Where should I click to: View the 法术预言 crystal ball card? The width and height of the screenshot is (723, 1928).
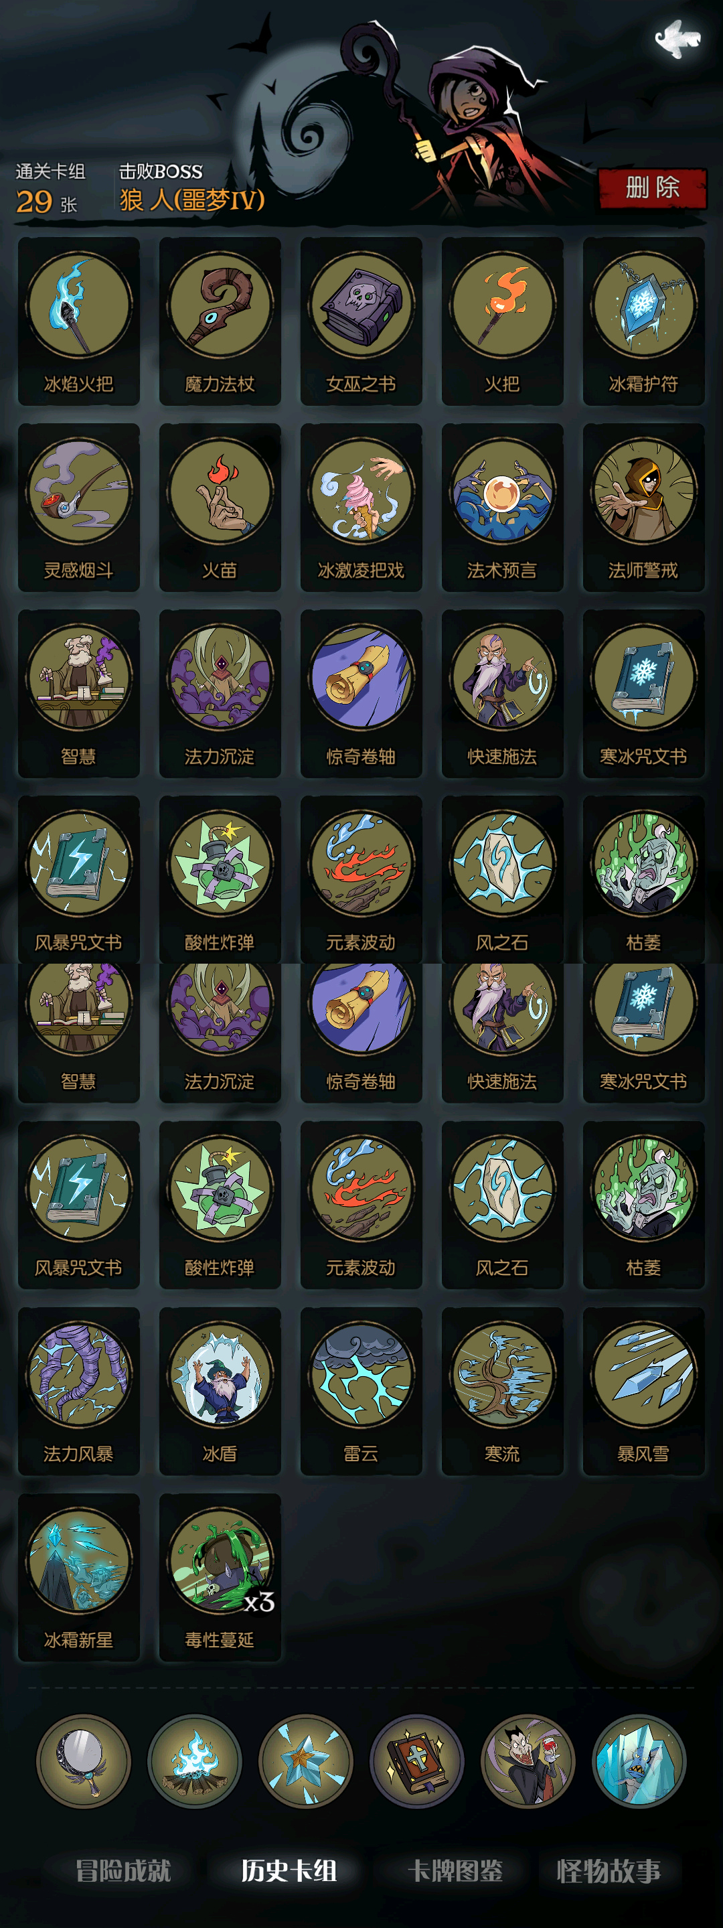(x=502, y=508)
